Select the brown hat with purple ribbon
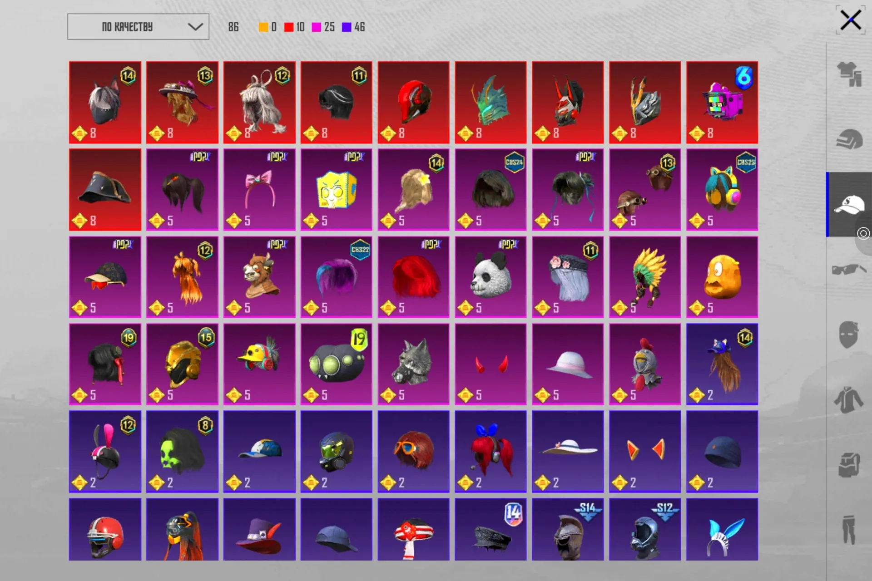This screenshot has width=872, height=581. (x=182, y=102)
